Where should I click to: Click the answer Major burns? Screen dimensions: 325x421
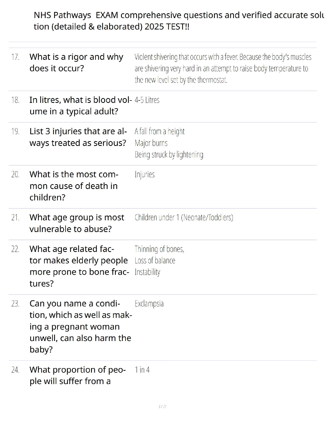(151, 143)
